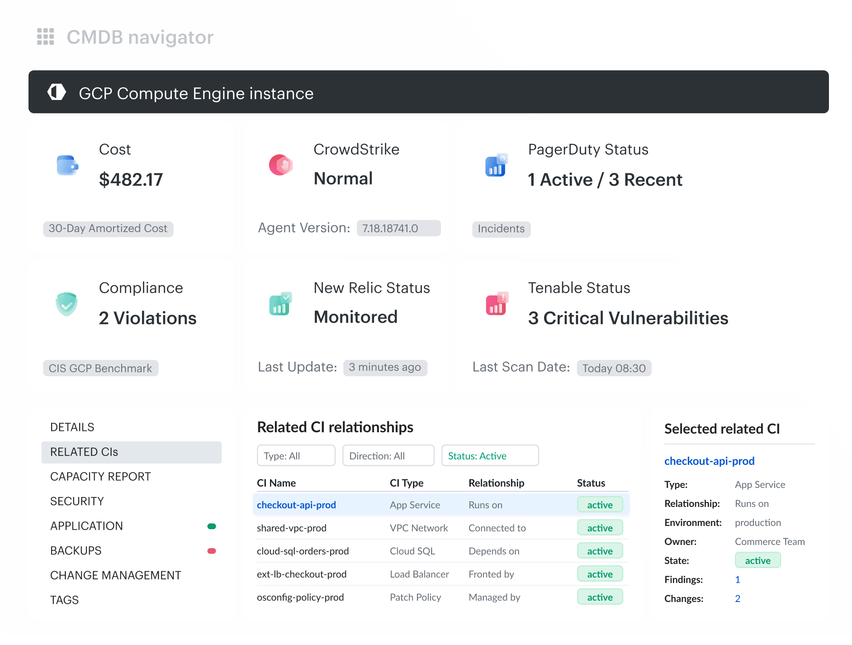Click the Compliance shield icon

[x=66, y=304]
